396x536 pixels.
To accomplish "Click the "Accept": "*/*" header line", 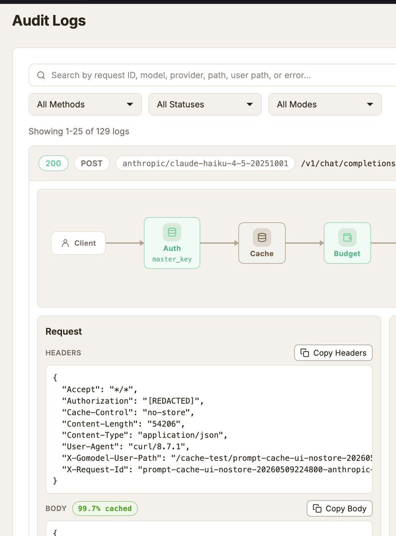I will 100,389.
